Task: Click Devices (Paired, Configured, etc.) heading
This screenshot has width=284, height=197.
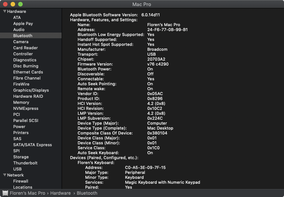Action: pyautogui.click(x=104, y=158)
